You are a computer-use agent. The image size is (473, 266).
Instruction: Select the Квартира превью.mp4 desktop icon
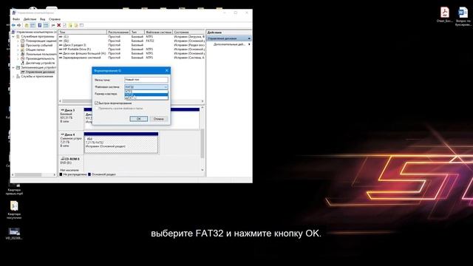click(14, 185)
